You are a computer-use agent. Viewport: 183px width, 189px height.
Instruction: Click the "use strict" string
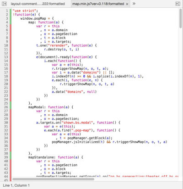click(x=24, y=11)
